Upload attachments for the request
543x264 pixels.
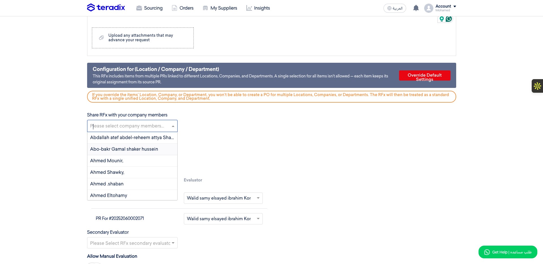click(143, 38)
